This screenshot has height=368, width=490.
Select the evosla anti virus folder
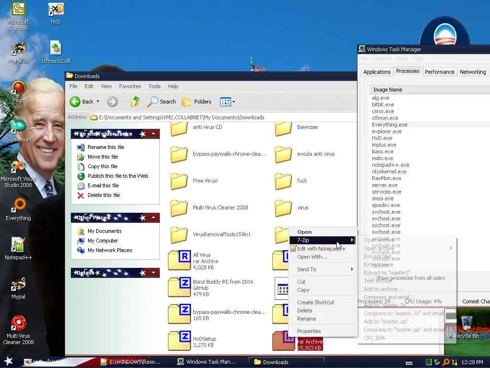[x=305, y=154]
